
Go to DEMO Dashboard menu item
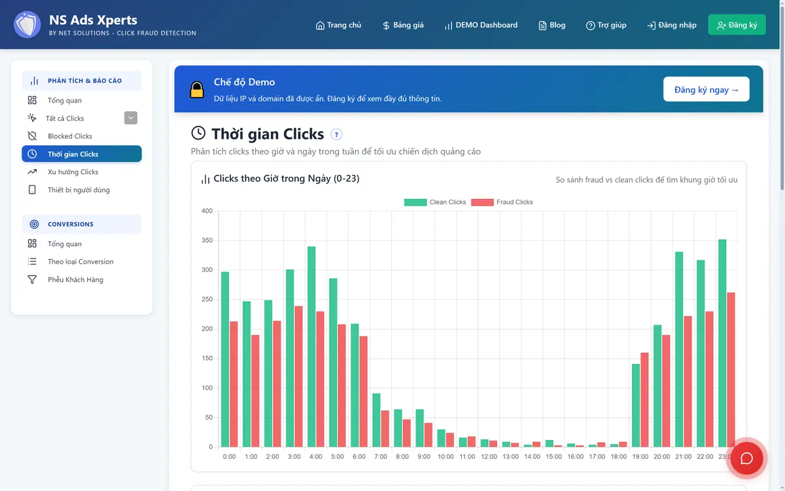tap(481, 25)
